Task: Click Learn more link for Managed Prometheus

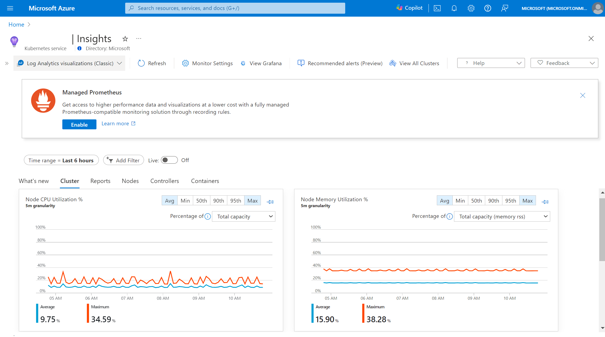Action: tap(118, 123)
